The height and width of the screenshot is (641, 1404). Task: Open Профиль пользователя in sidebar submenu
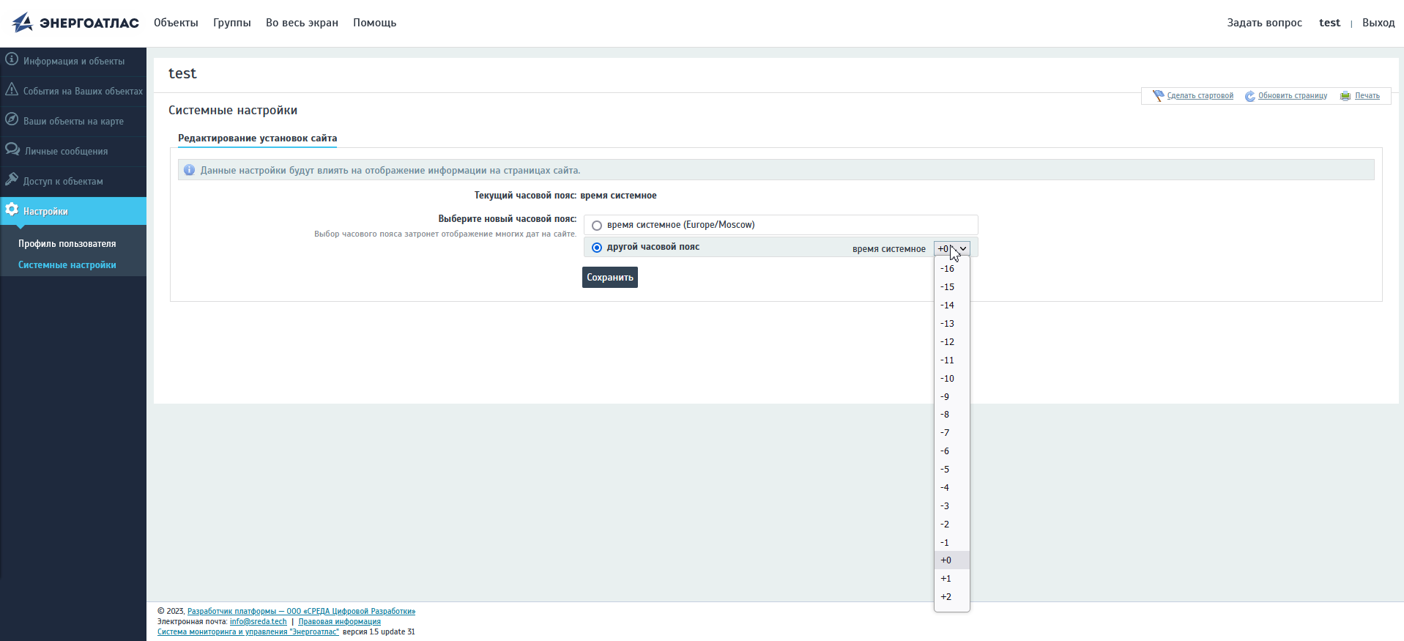coord(67,244)
